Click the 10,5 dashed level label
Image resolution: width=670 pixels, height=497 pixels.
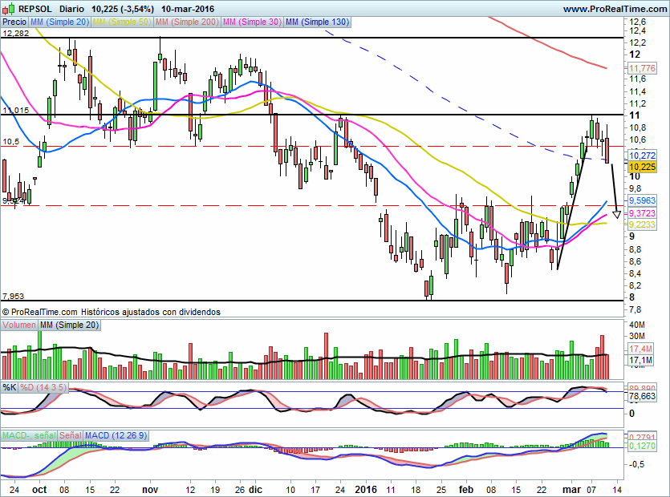tap(10, 142)
